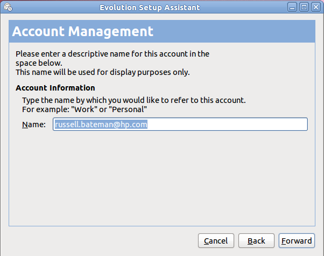Click the Account Management header banner

(162, 31)
